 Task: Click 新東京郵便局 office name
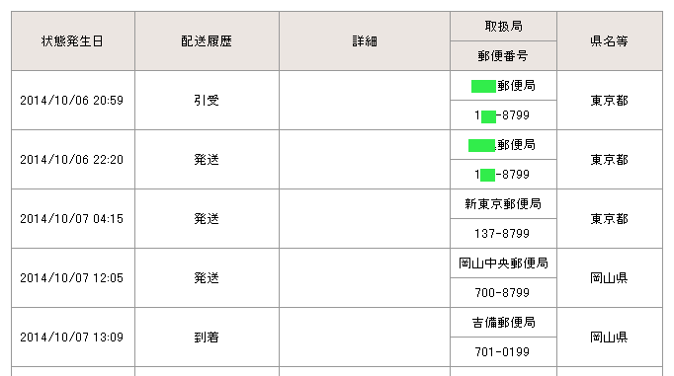coord(503,204)
